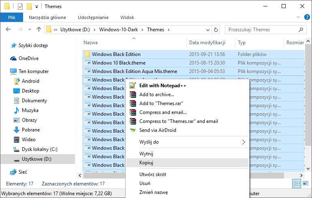This screenshot has width=312, height=198.
Task: Open OneDrive in navigation pane
Action: pyautogui.click(x=28, y=58)
